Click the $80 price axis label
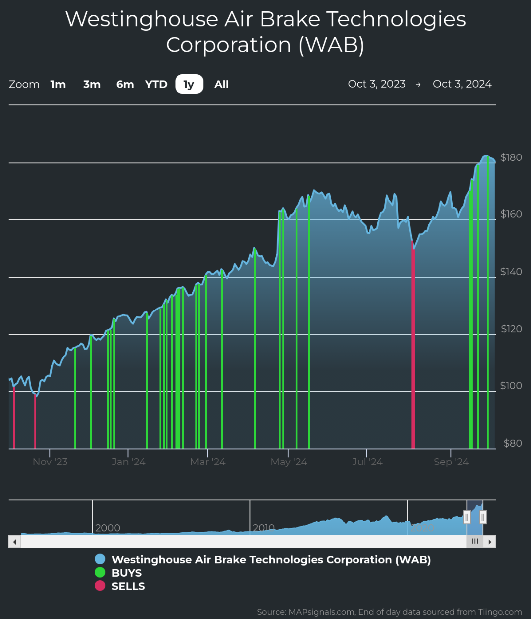This screenshot has height=619, width=531. [513, 443]
